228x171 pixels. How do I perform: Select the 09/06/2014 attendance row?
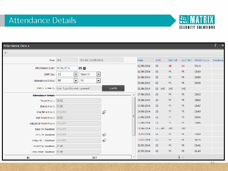tap(180, 83)
